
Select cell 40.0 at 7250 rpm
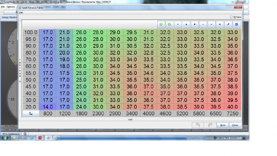click(232, 107)
